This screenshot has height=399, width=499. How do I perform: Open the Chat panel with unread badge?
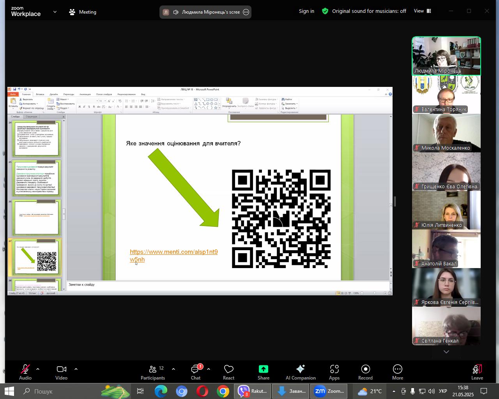[196, 372]
